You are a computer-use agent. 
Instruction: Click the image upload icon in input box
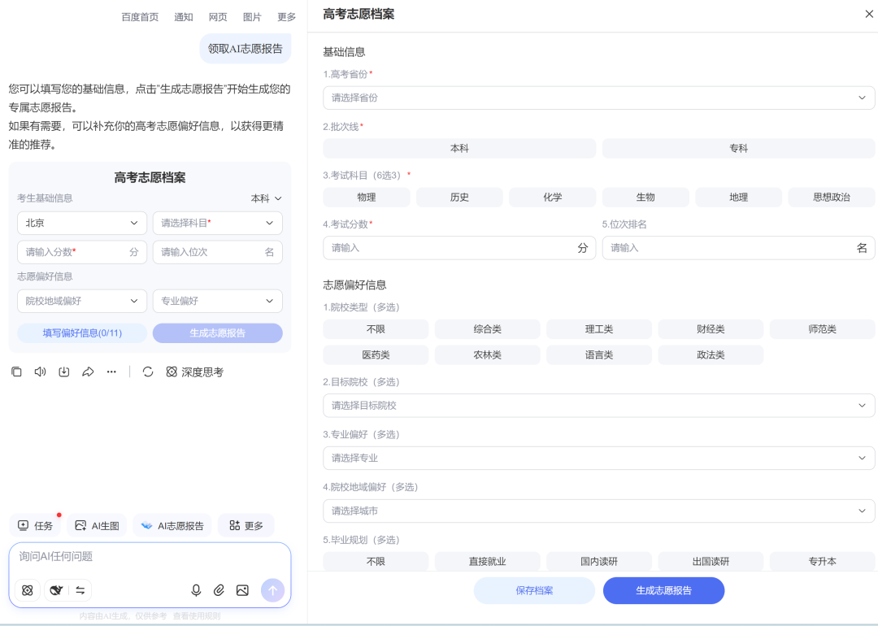(x=242, y=590)
